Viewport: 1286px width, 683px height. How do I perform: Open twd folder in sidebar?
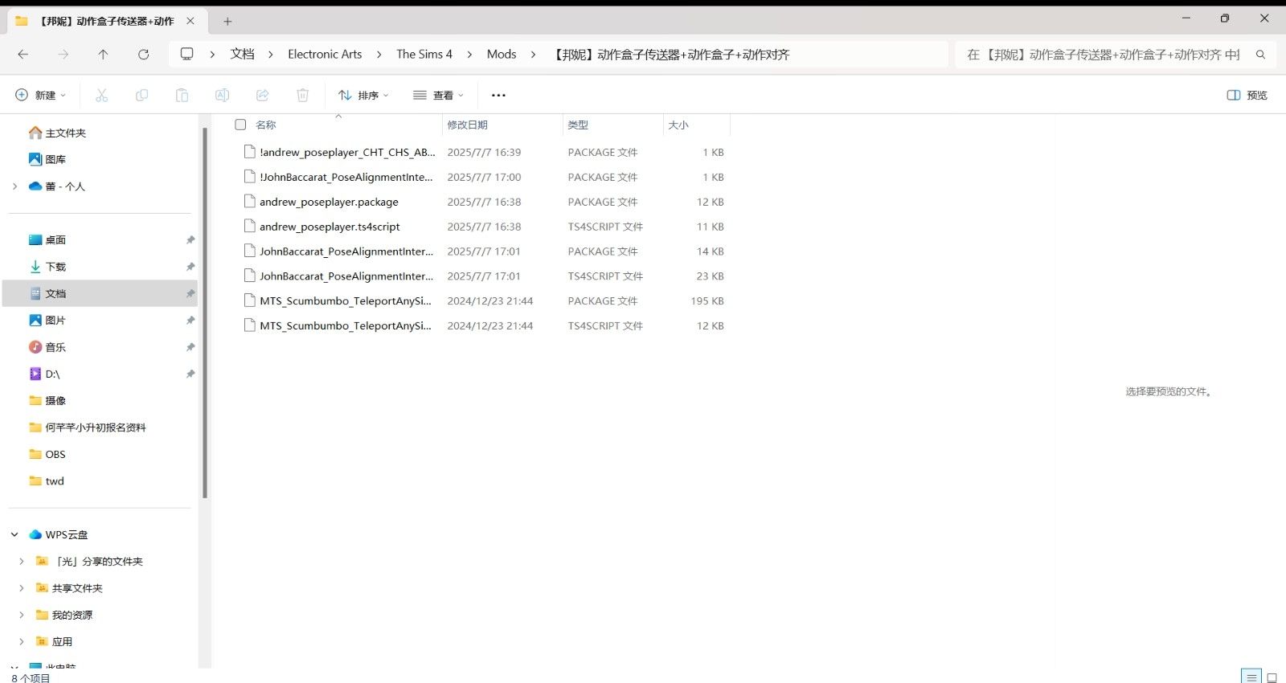pyautogui.click(x=47, y=481)
